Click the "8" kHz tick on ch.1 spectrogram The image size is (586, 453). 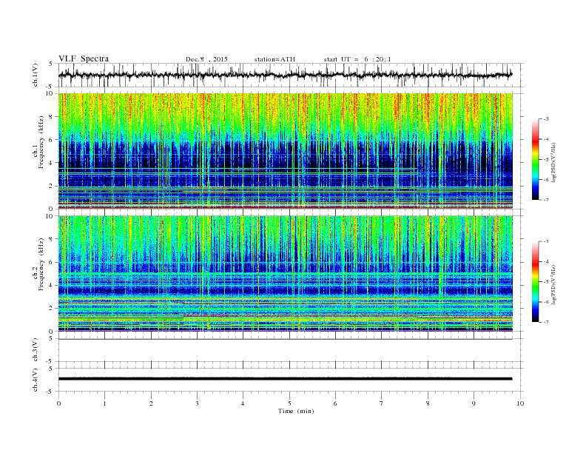pos(52,117)
